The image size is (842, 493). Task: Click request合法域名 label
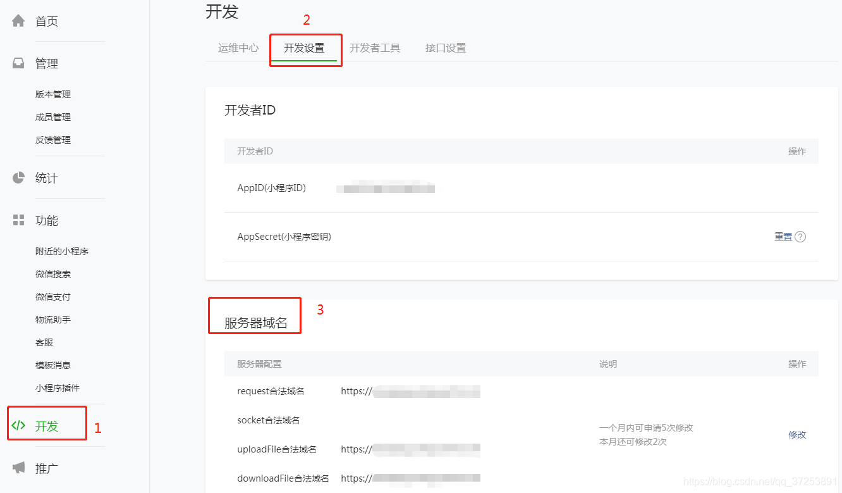pyautogui.click(x=271, y=391)
